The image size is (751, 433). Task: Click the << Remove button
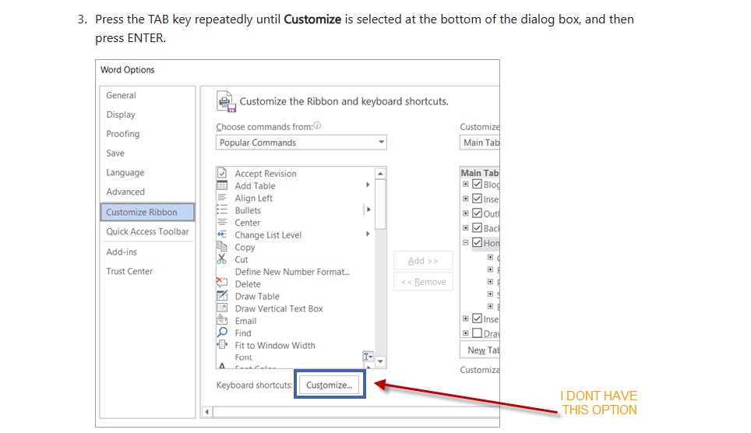click(x=423, y=282)
